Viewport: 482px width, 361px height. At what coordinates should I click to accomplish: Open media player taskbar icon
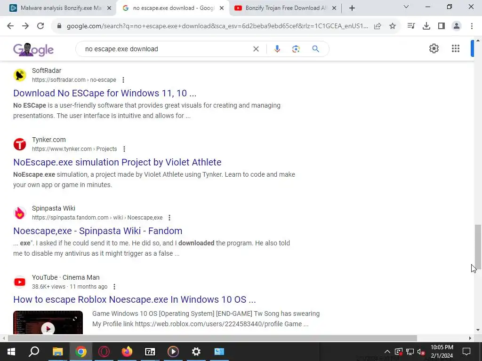[x=173, y=352]
